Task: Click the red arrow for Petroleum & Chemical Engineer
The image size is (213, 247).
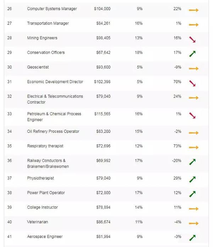Action: pyautogui.click(x=192, y=115)
